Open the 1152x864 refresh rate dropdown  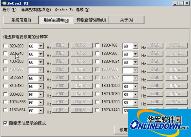tap(41, 111)
